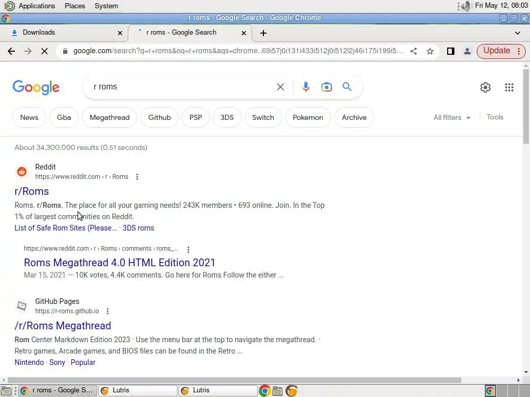Select the Archive filter chip

coord(354,117)
